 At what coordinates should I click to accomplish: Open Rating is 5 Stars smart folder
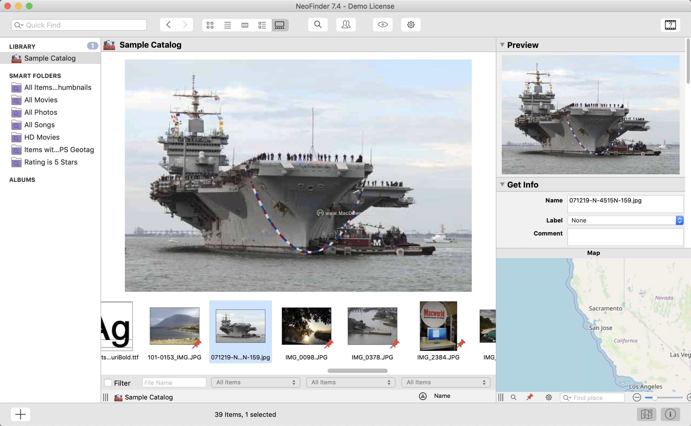[x=51, y=162]
